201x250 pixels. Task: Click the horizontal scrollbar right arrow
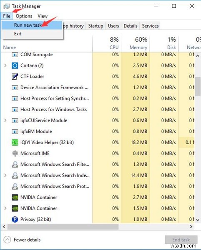click(191, 227)
